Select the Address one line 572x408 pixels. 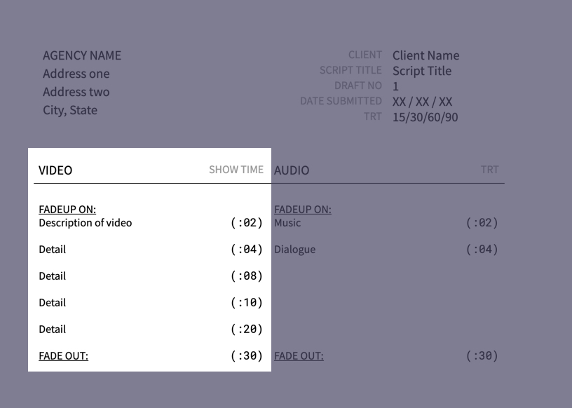76,74
